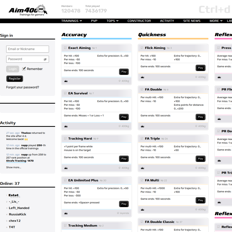The image size is (232, 232).
Task: Toggle the FA Double checkbox
Action: pos(142,89)
